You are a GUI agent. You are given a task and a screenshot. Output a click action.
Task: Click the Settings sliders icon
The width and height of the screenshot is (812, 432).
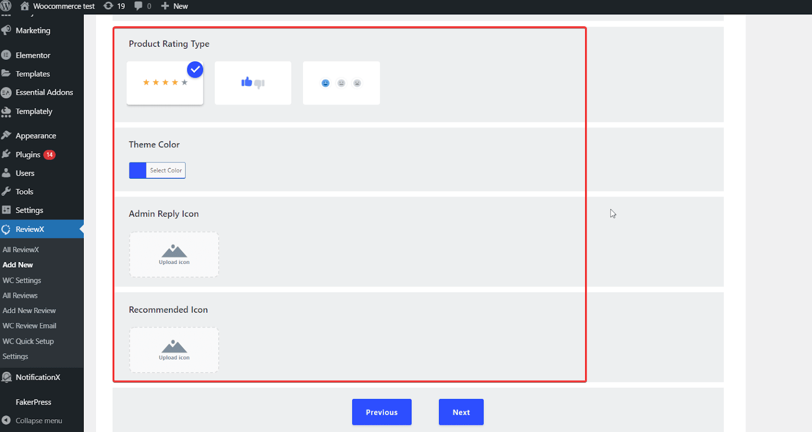point(6,210)
